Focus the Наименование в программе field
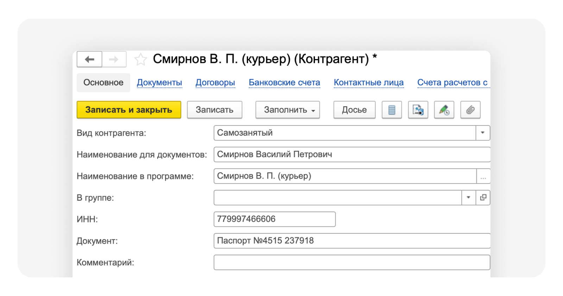 click(345, 176)
